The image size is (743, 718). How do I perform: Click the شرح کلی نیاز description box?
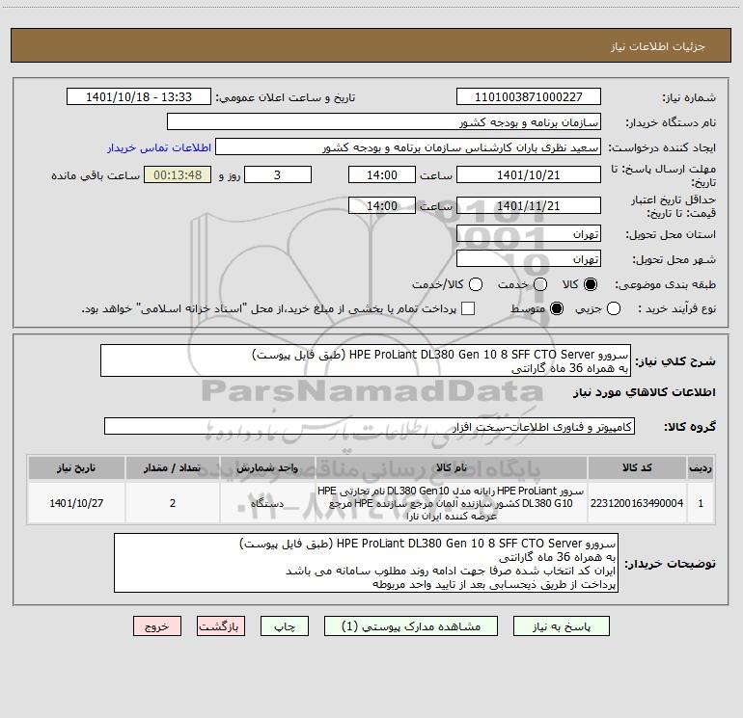366,360
